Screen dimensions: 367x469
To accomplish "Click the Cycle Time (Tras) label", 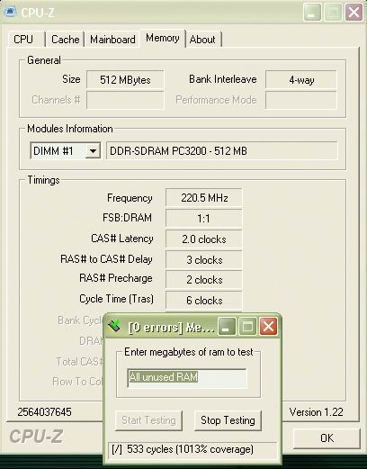I will point(116,299).
